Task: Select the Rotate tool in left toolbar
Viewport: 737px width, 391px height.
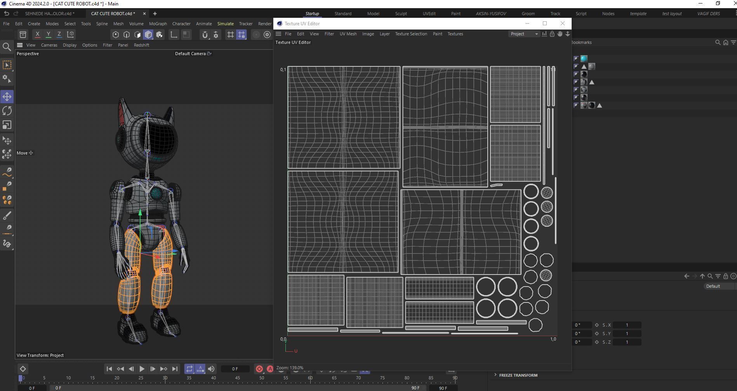Action: click(7, 111)
